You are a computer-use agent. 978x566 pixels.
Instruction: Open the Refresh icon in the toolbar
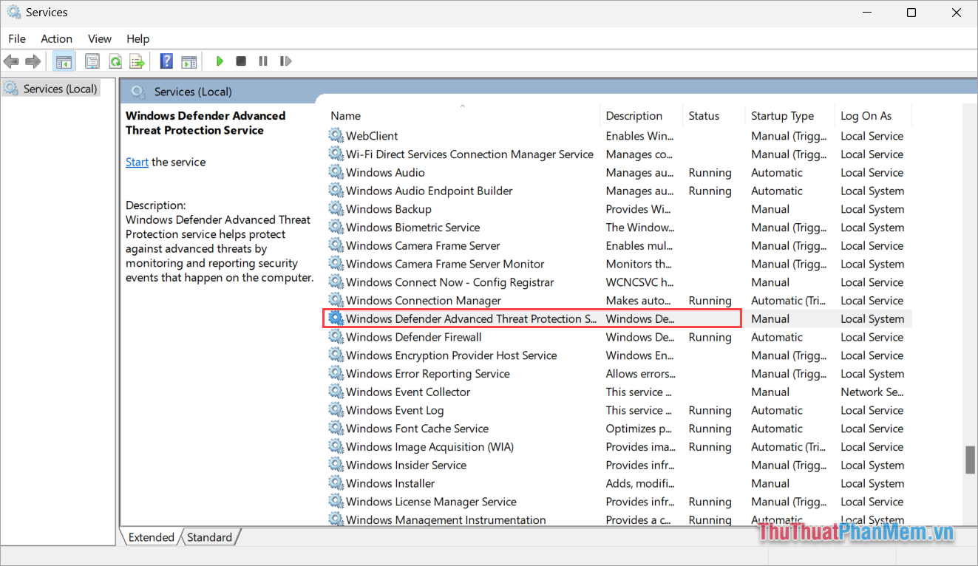115,61
